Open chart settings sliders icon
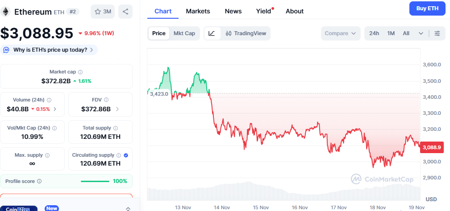This screenshot has width=450, height=211. tap(437, 33)
